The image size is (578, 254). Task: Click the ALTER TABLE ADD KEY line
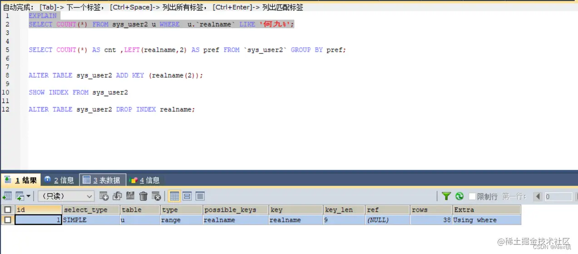pos(116,75)
